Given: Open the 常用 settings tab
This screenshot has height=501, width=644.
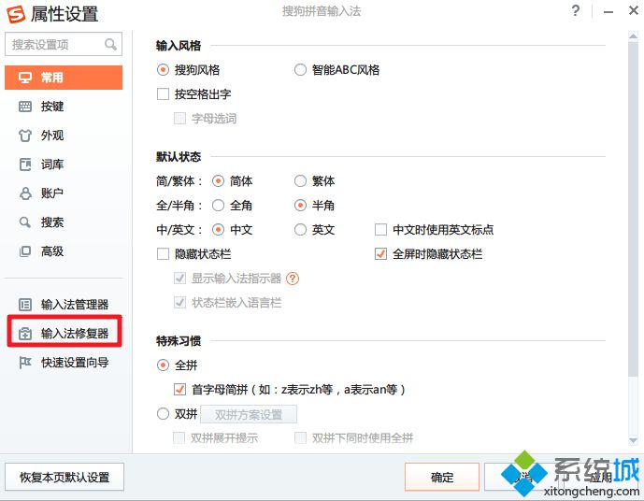Looking at the screenshot, I should point(64,78).
